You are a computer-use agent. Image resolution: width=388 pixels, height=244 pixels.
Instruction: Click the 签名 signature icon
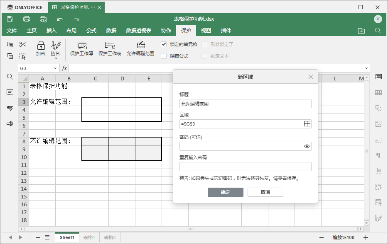tap(55, 48)
